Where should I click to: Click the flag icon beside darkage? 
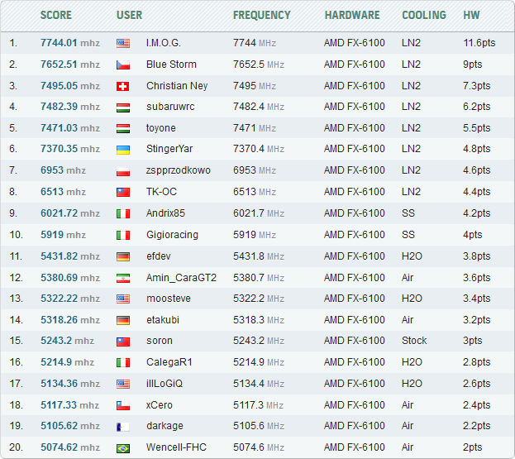pos(123,427)
